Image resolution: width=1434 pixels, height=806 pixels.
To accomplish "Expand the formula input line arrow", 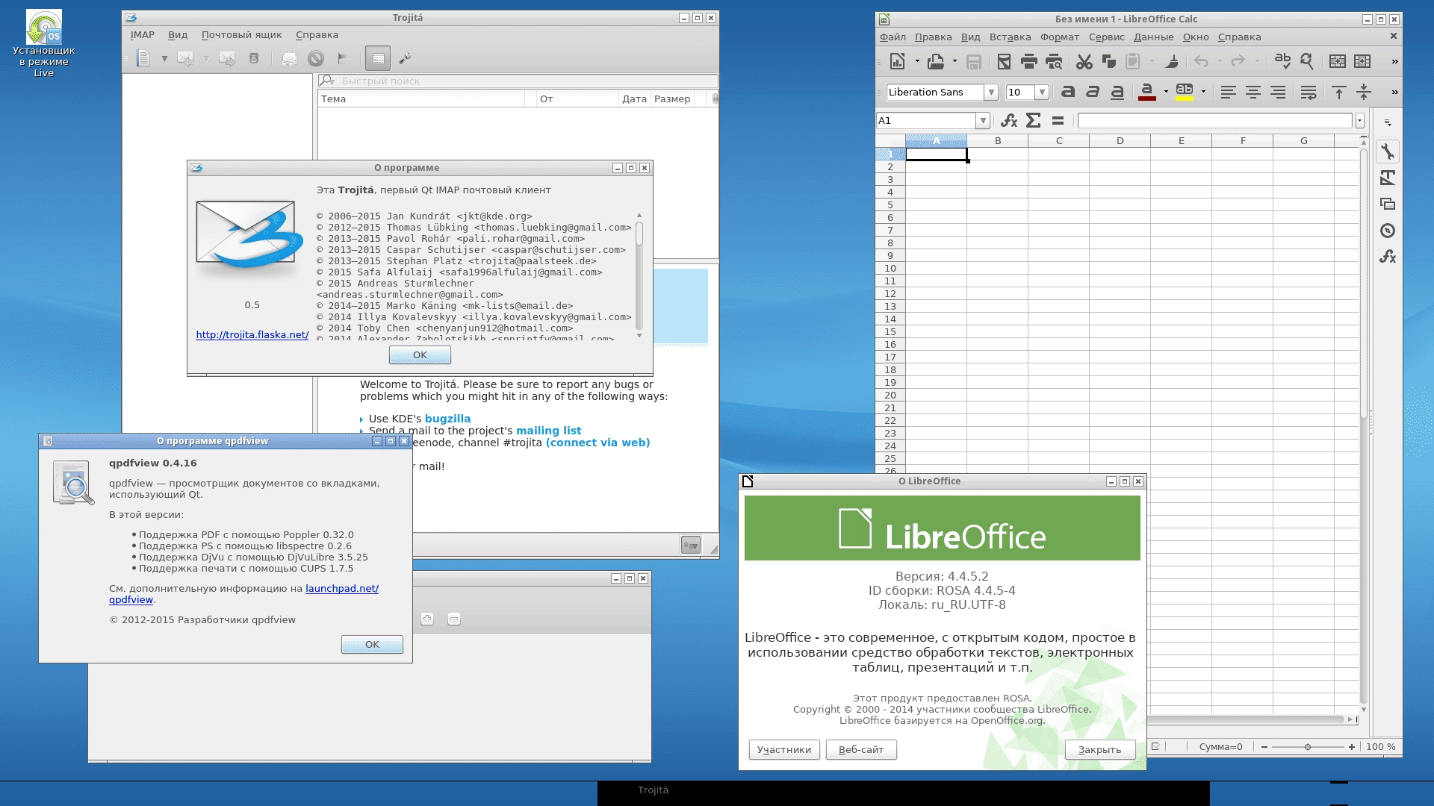I will click(x=1360, y=120).
